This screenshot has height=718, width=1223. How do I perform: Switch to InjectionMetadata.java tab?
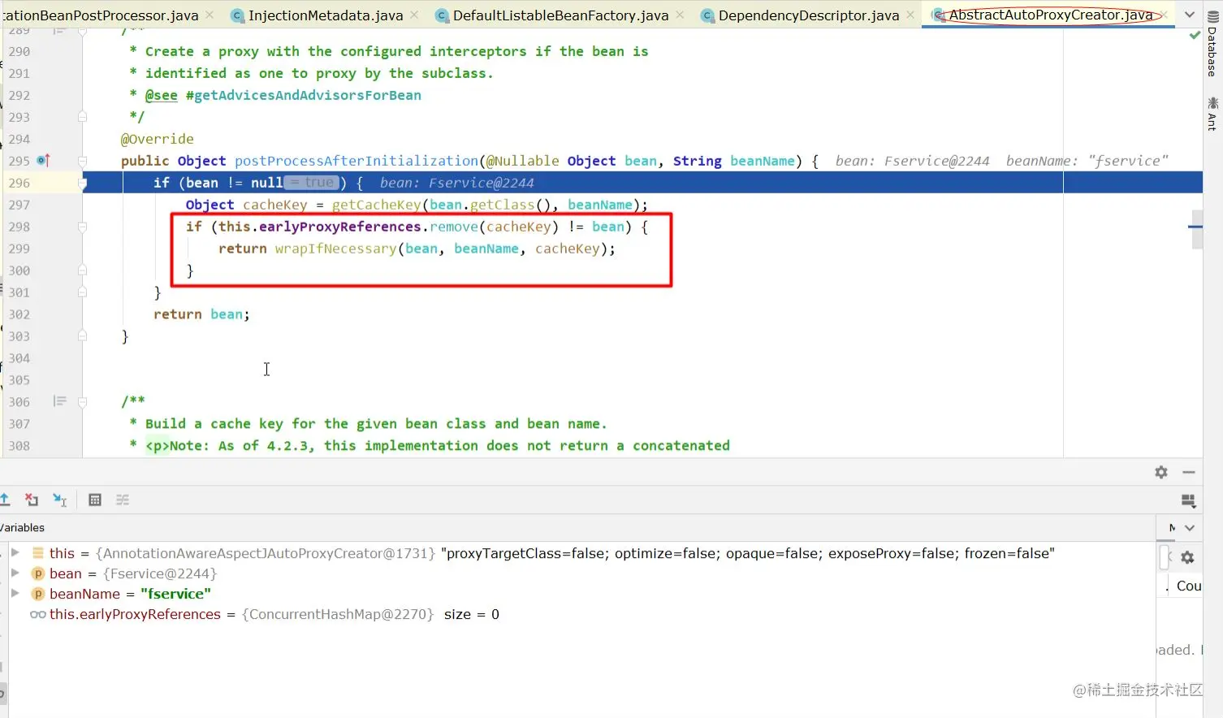tap(326, 15)
